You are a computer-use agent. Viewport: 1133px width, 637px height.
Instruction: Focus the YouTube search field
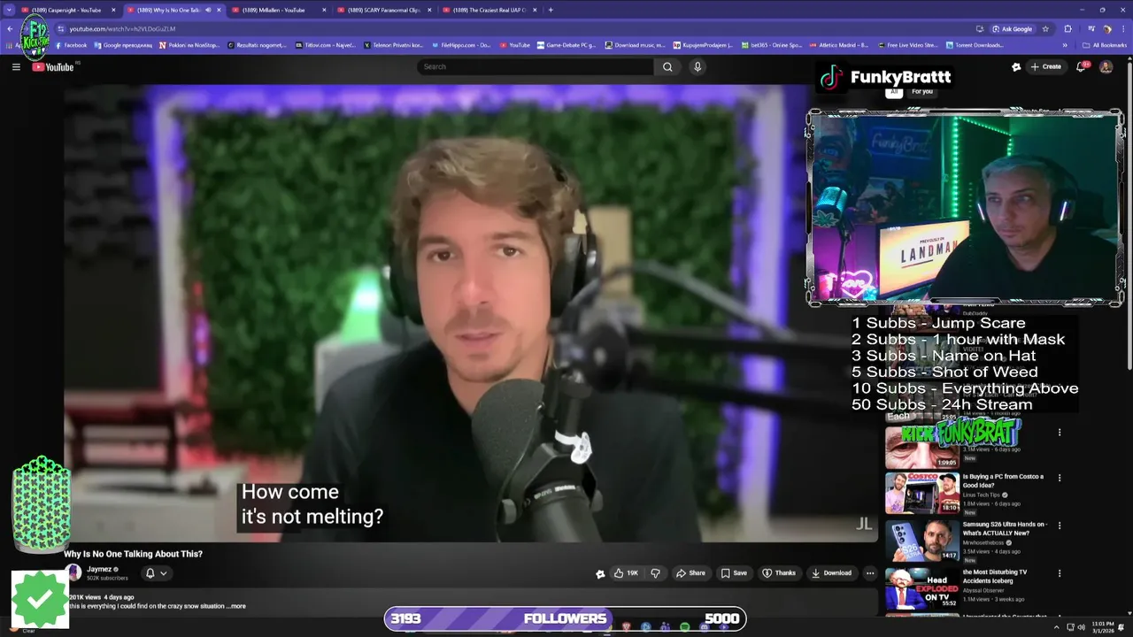tap(536, 66)
